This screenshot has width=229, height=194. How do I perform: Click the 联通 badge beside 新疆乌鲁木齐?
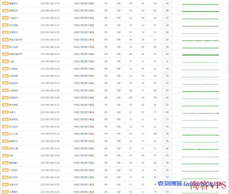point(5,54)
